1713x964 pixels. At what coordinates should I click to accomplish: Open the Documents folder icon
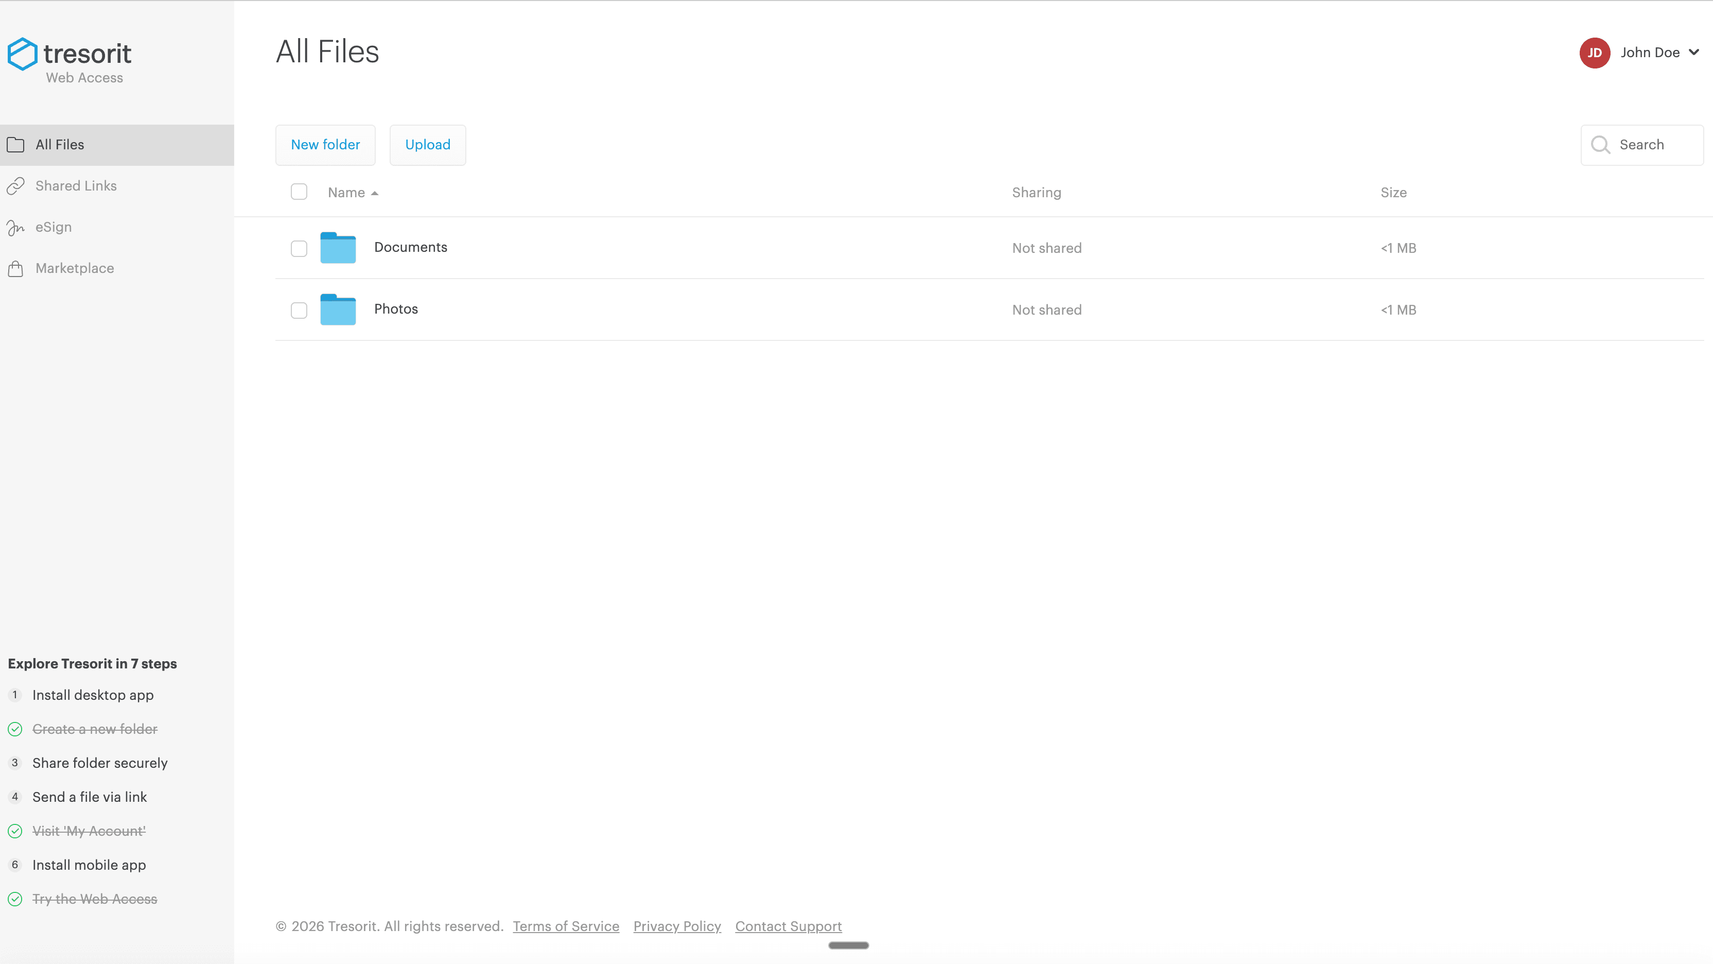(x=338, y=248)
